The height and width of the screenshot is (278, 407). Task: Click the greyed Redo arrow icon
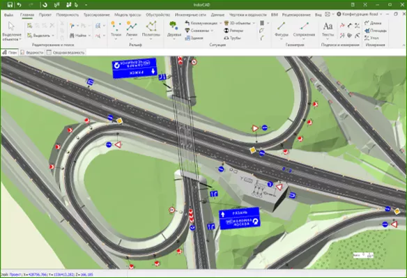31,5
